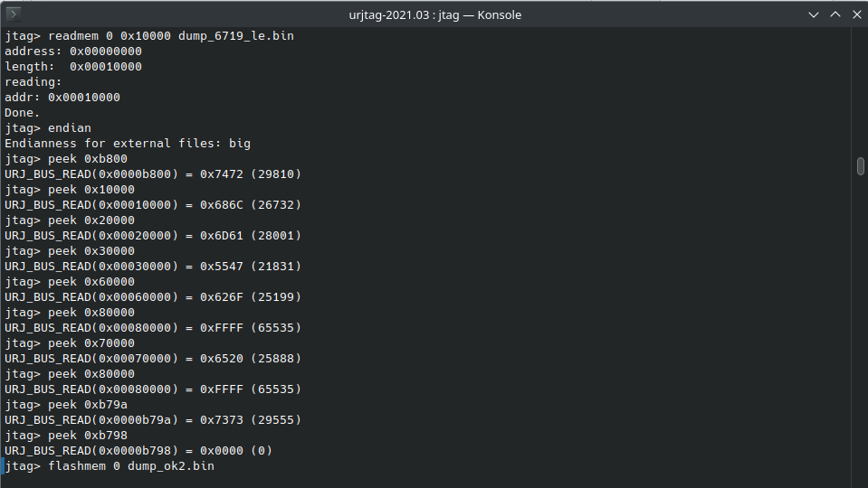Screen dimensions: 868x488
Task: Click the 'readmem 0 0x10000 dump_6719_le.bin' command line
Action: (149, 36)
